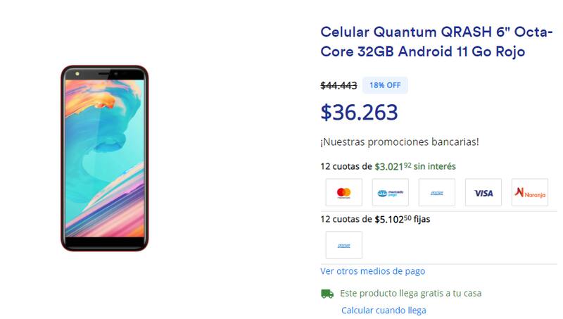Screen dimensions: 563x319
Task: Click the $36.263 current price
Action: click(x=359, y=113)
